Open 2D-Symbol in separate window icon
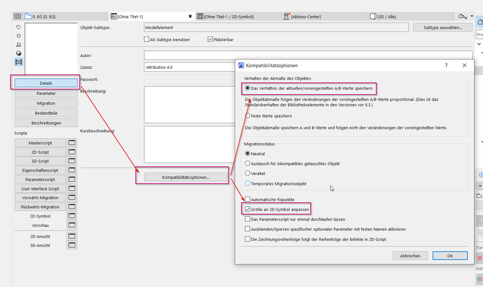 [72, 216]
